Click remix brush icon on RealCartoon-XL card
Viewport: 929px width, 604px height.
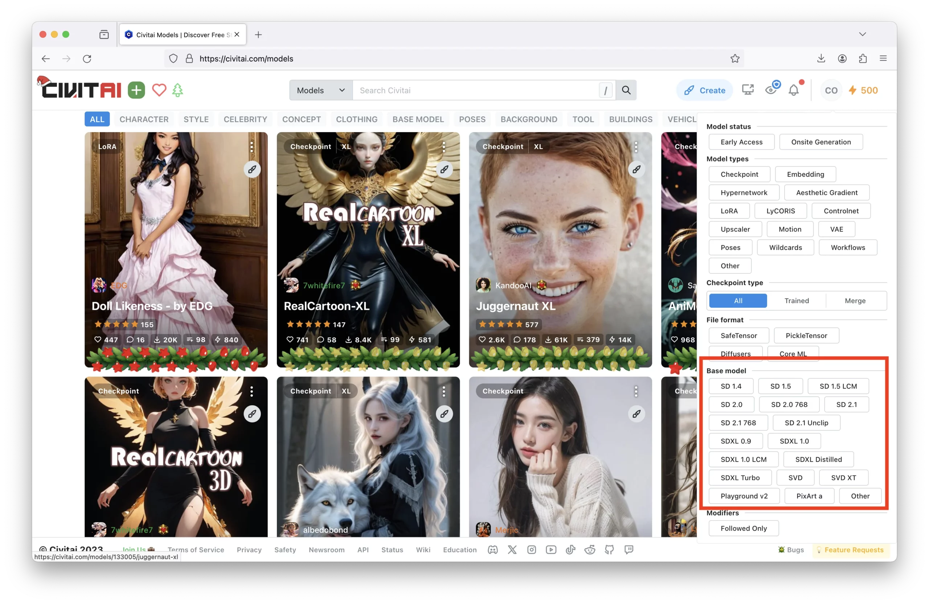click(444, 169)
